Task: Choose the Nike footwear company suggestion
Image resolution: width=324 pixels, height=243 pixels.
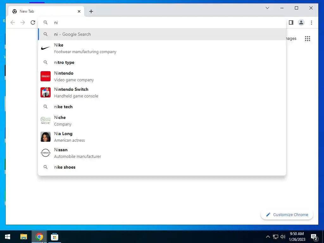Action: 162,48
